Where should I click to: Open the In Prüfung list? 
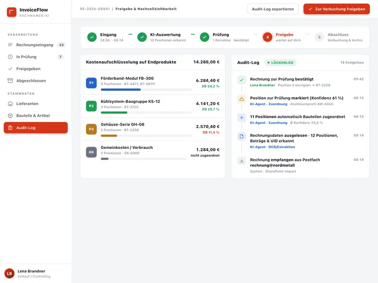click(36, 57)
